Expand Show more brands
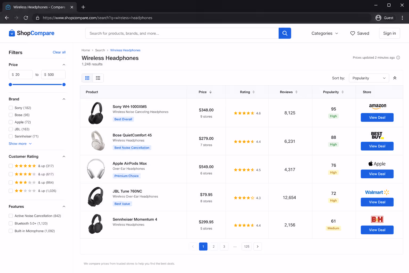The width and height of the screenshot is (409, 273). 20,144
